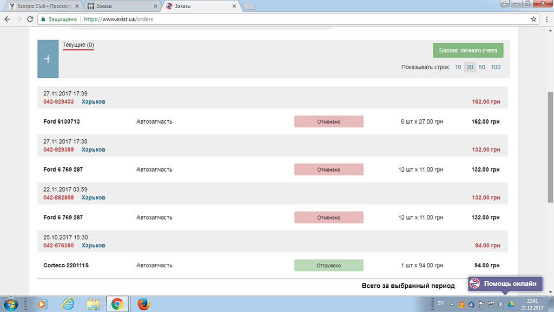
Task: Open the Exist.ua site favicon on the active tab
Action: [x=169, y=7]
